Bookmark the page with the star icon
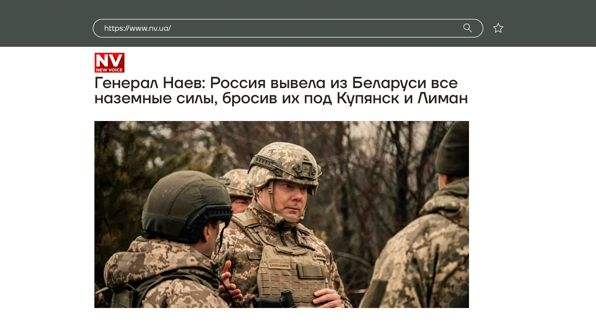The height and width of the screenshot is (335, 596). point(498,28)
